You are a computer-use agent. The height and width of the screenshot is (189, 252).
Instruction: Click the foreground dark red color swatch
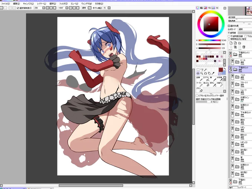[x=220, y=70]
